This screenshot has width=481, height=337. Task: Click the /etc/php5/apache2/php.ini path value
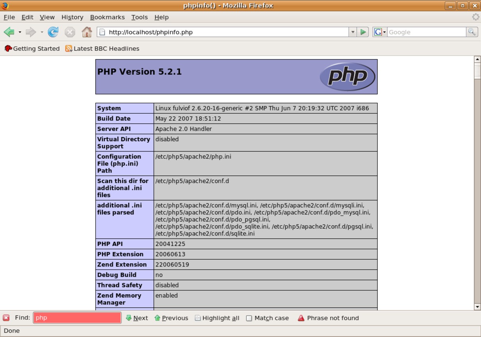[193, 157]
